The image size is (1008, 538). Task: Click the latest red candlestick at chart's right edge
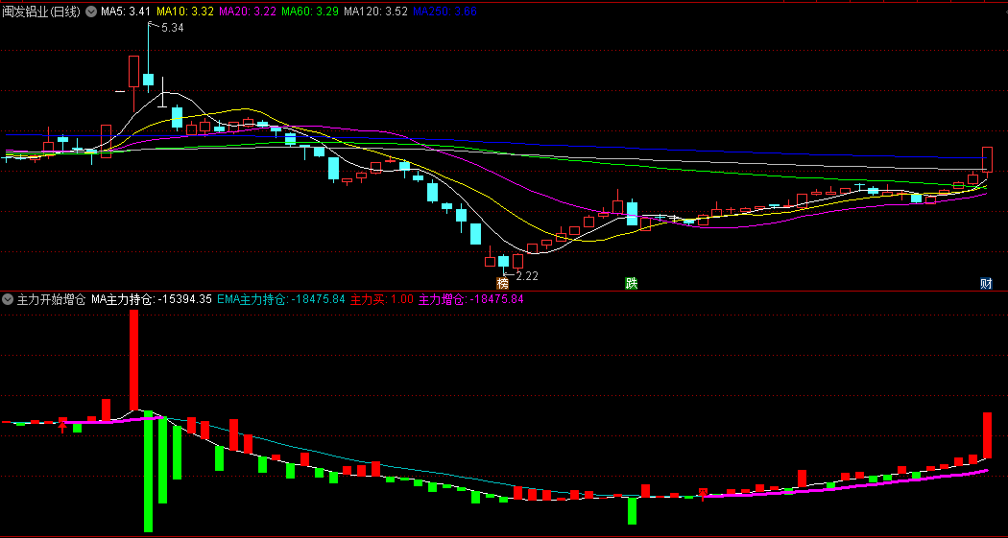987,159
